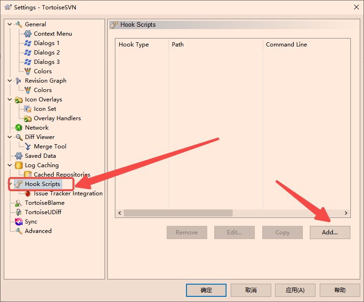Click the TortoiseUDiff icon
Image resolution: width=364 pixels, height=302 pixels.
pyautogui.click(x=18, y=212)
